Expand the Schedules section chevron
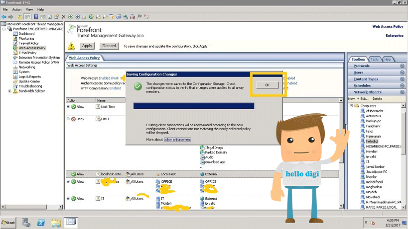408x229 pixels. [402, 85]
